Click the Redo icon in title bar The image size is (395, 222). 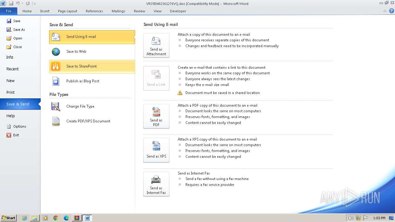pyautogui.click(x=28, y=3)
